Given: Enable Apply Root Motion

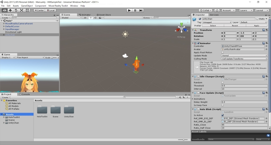Looking at the screenshot, I should (x=223, y=52).
